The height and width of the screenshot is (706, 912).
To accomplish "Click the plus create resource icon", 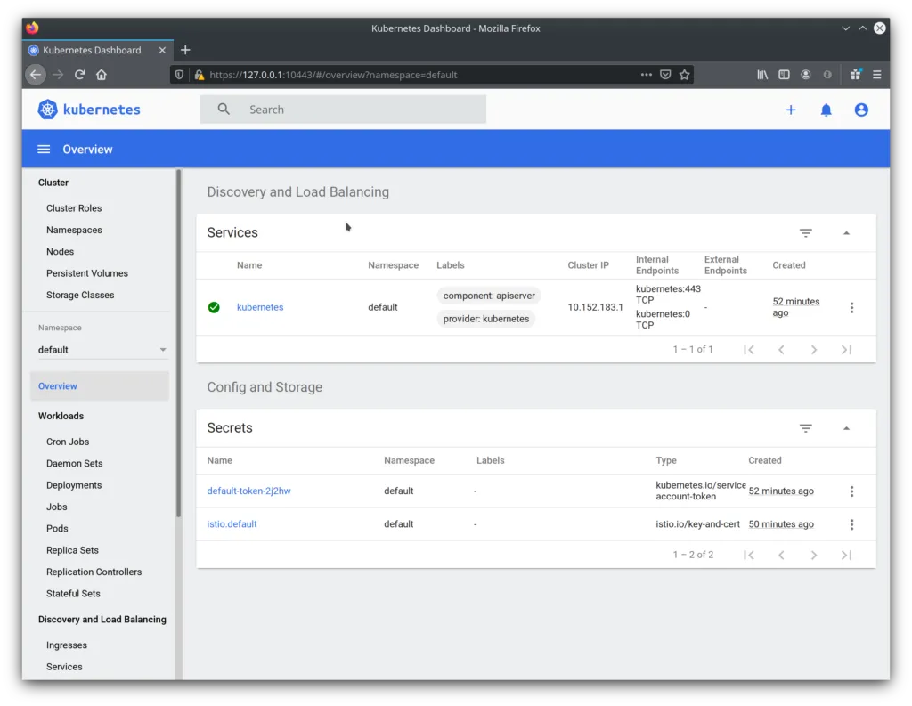I will [790, 110].
